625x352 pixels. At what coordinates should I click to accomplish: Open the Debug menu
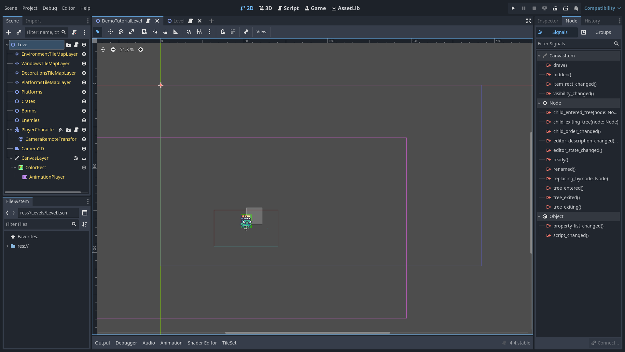(49, 8)
